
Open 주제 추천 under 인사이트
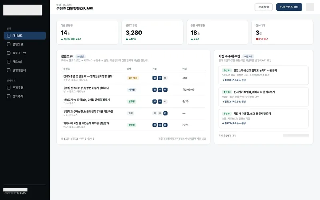(25, 88)
